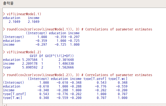
Task: Select -0.297 in first matrix (Intercept) row
Action: tap(74, 37)
